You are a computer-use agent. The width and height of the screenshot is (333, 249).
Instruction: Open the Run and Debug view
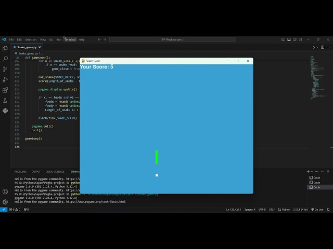[5, 79]
